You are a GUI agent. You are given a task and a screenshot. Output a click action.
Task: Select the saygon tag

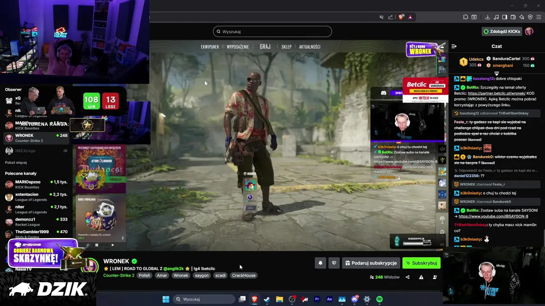click(x=202, y=275)
